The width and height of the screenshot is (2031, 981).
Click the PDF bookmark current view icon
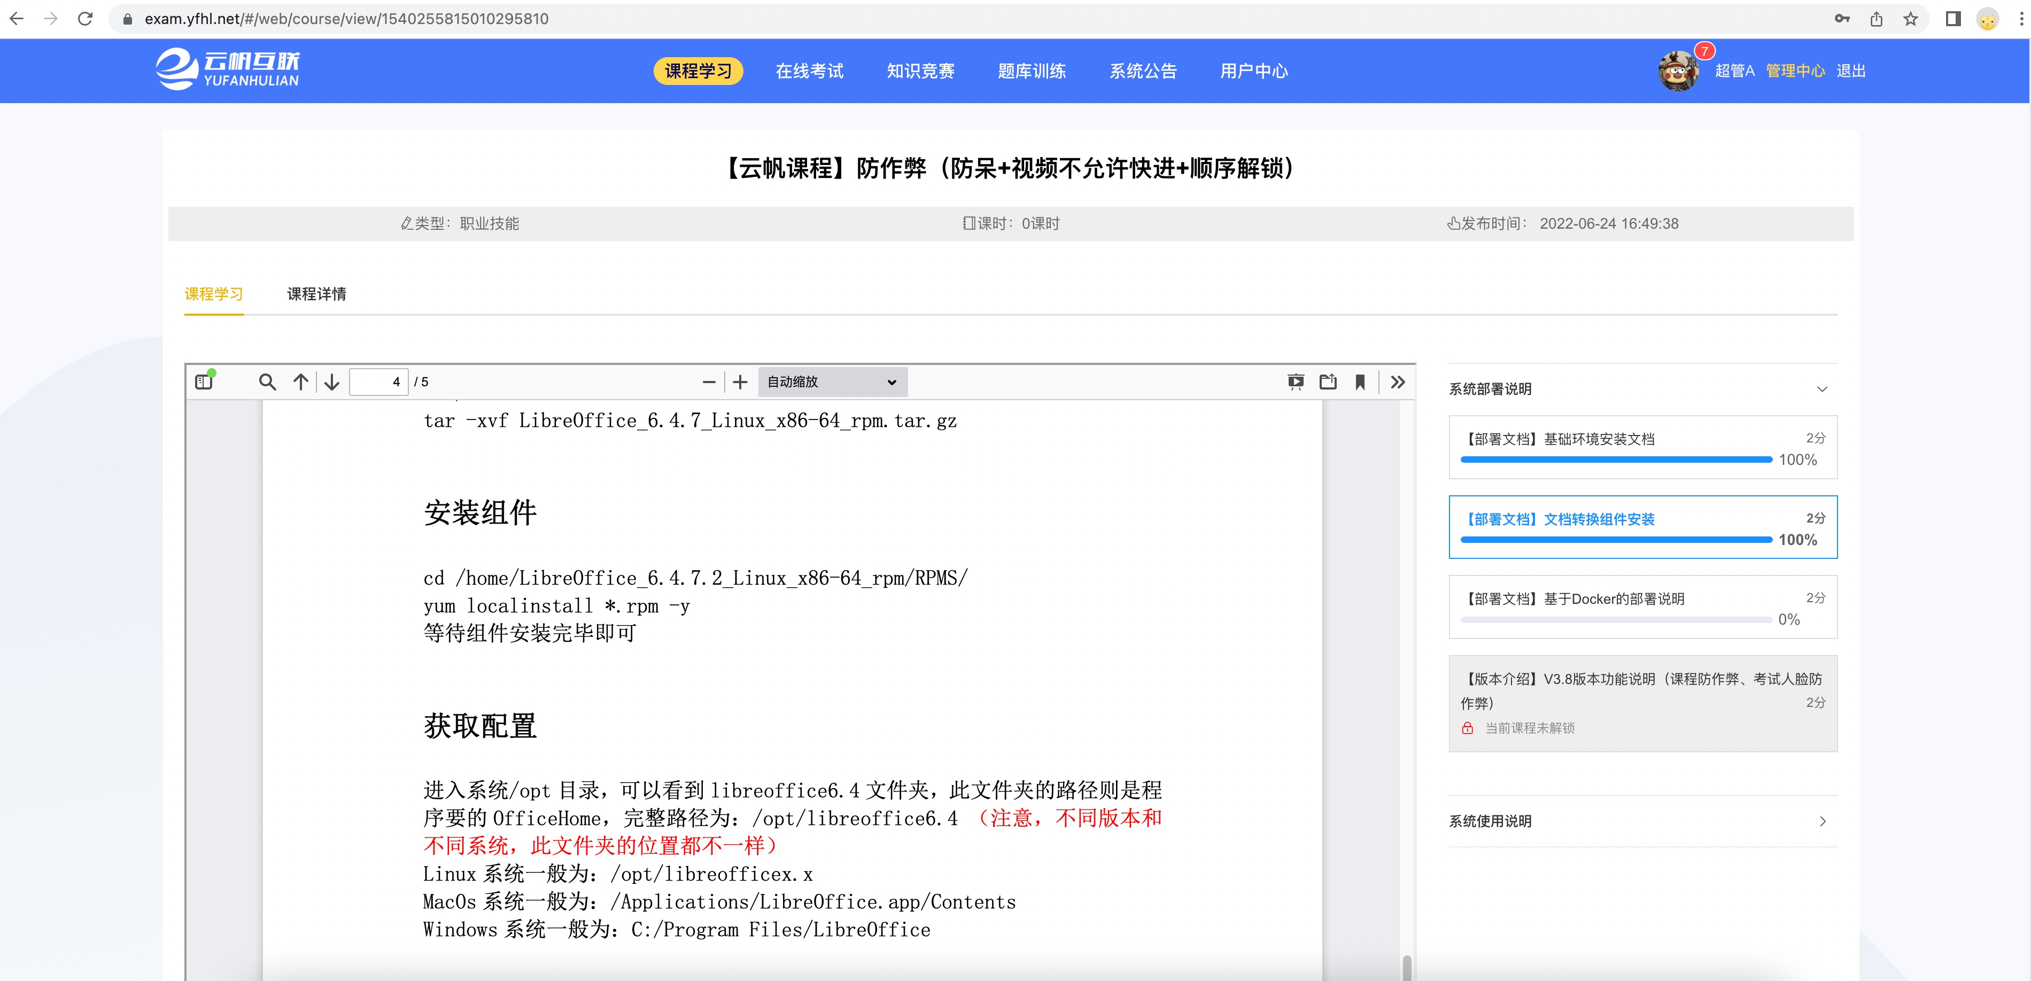click(x=1360, y=382)
